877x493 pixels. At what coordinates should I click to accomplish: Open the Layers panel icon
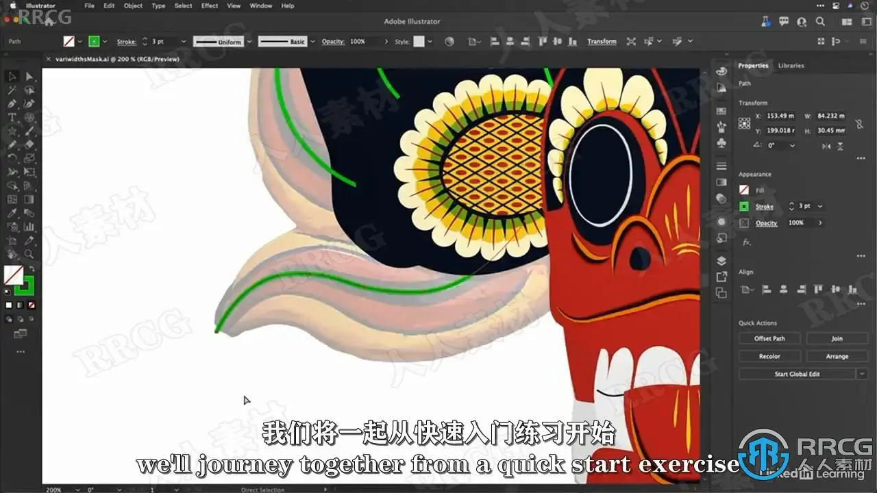coord(721,261)
